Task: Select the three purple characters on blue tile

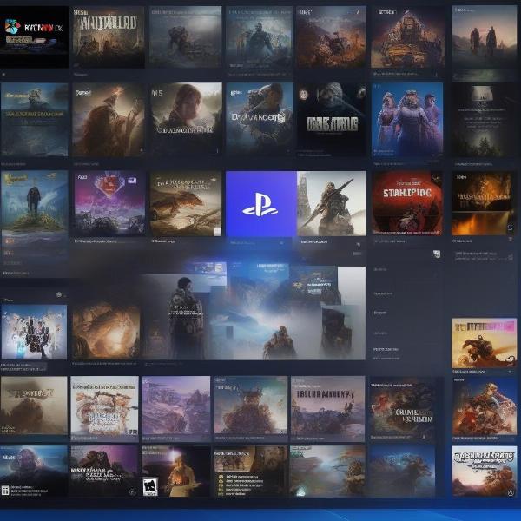Action: click(407, 120)
